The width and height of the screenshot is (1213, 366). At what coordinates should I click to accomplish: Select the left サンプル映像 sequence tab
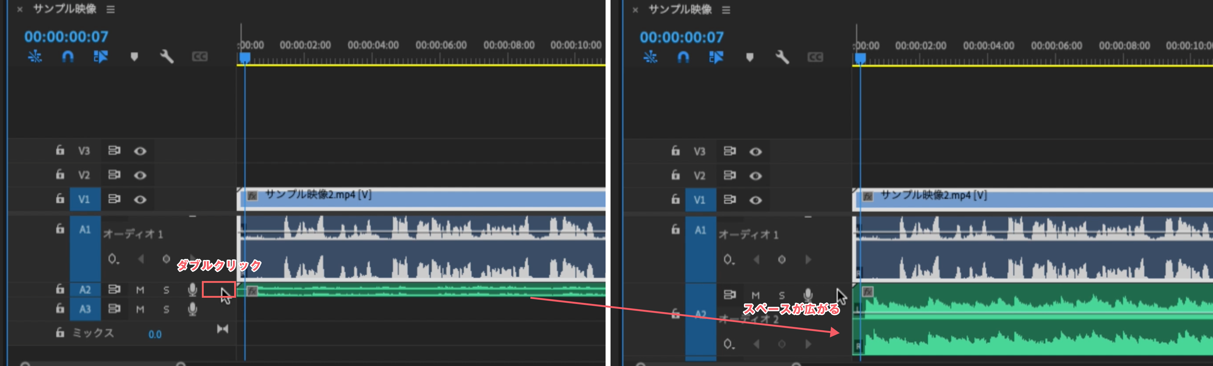coord(65,9)
